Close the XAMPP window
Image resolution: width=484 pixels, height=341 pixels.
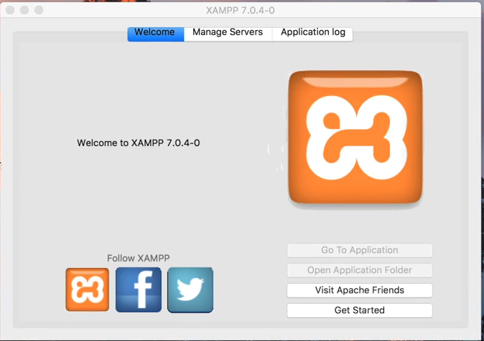(10, 11)
